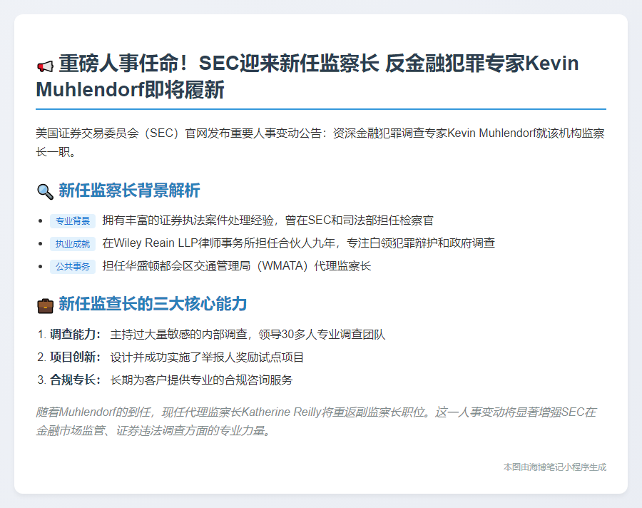Screen dimensions: 642x508
Task: Select the 专业背景 tag label
Action: pos(73,220)
